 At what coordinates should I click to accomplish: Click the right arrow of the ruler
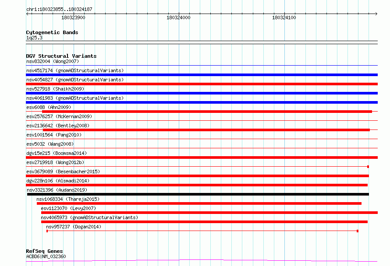coord(376,14)
